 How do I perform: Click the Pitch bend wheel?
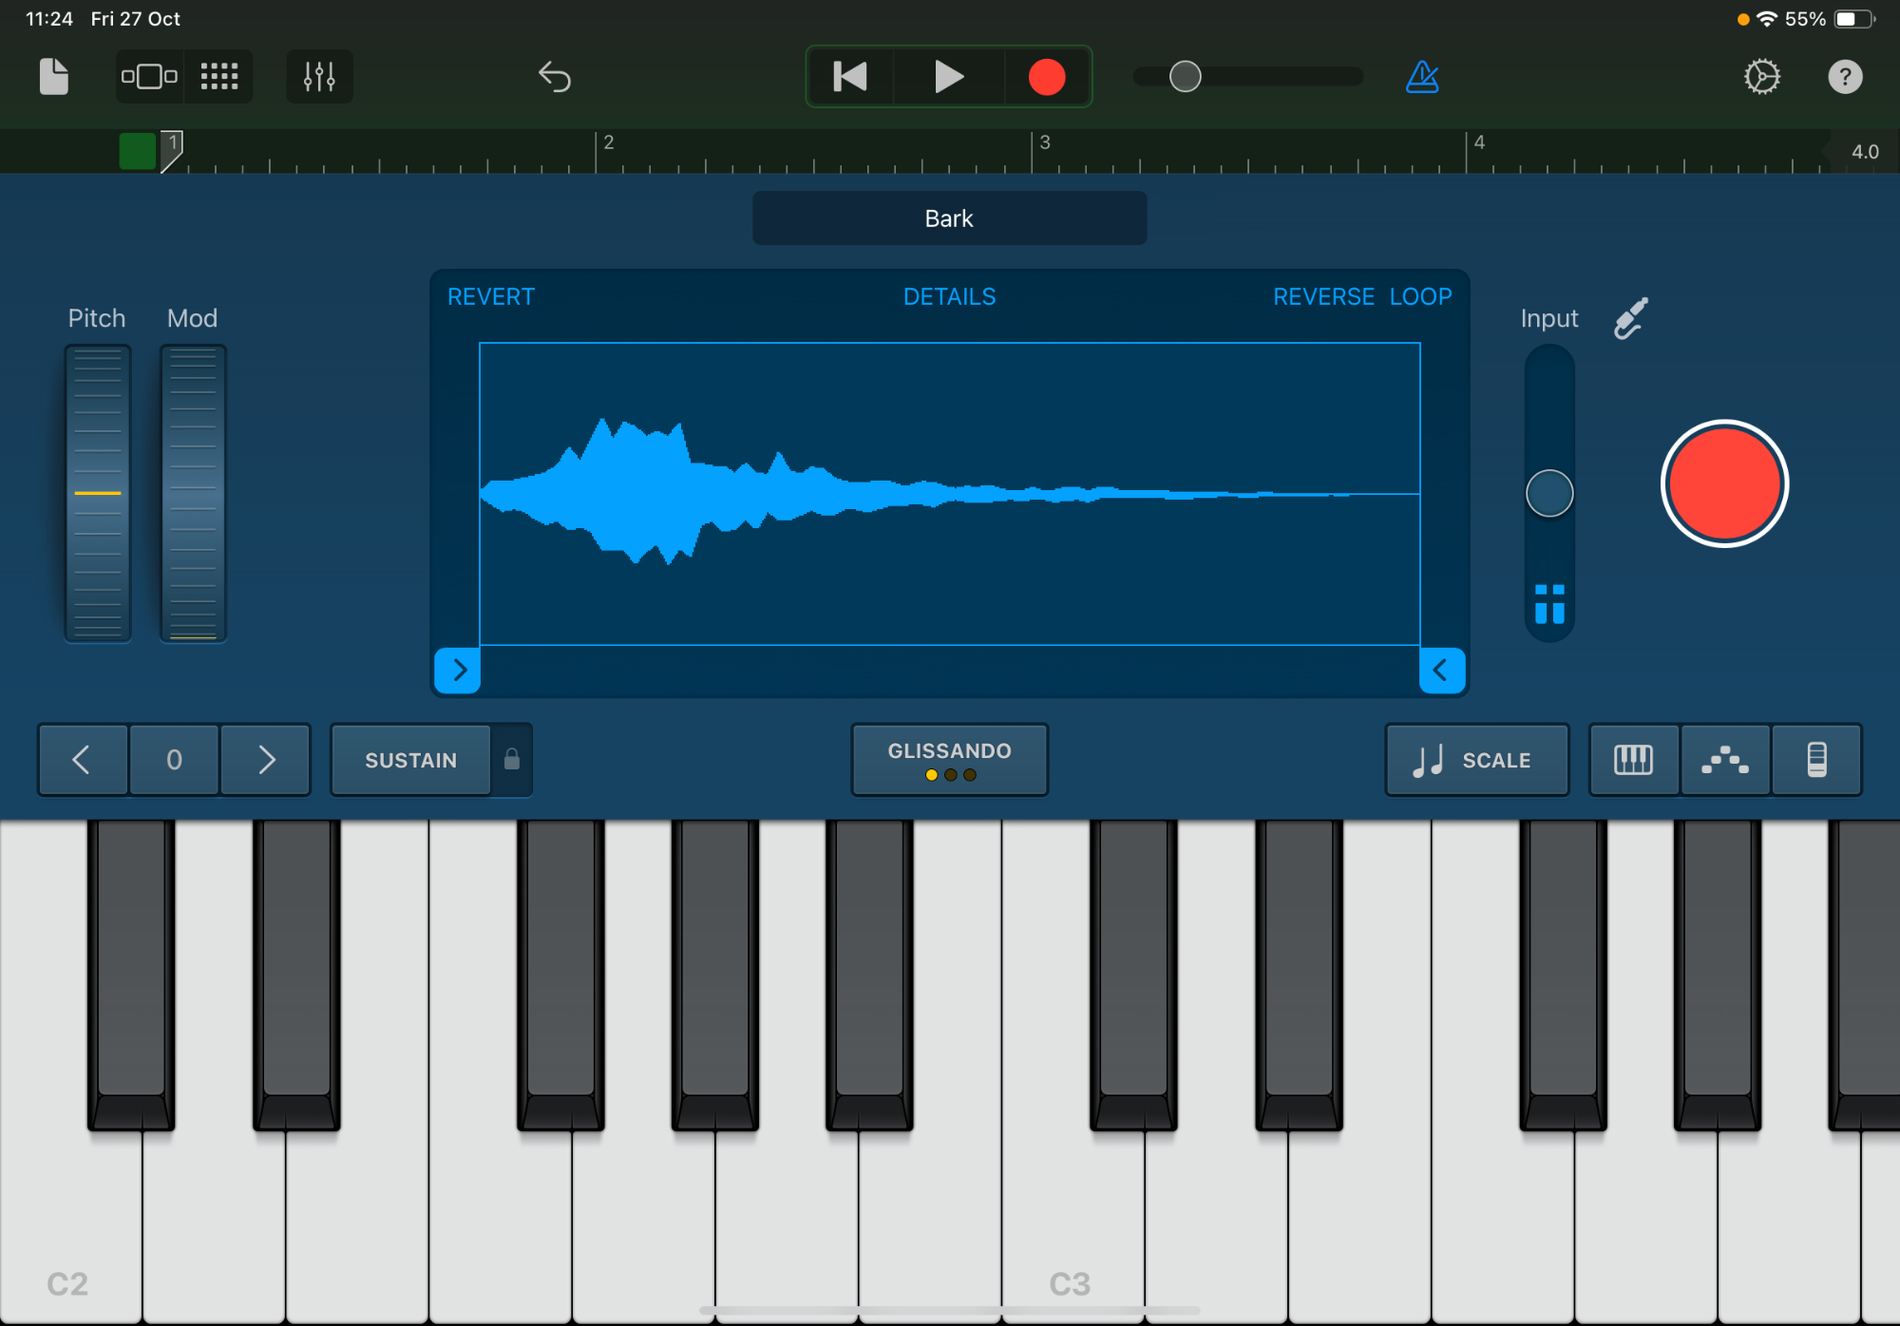point(98,493)
